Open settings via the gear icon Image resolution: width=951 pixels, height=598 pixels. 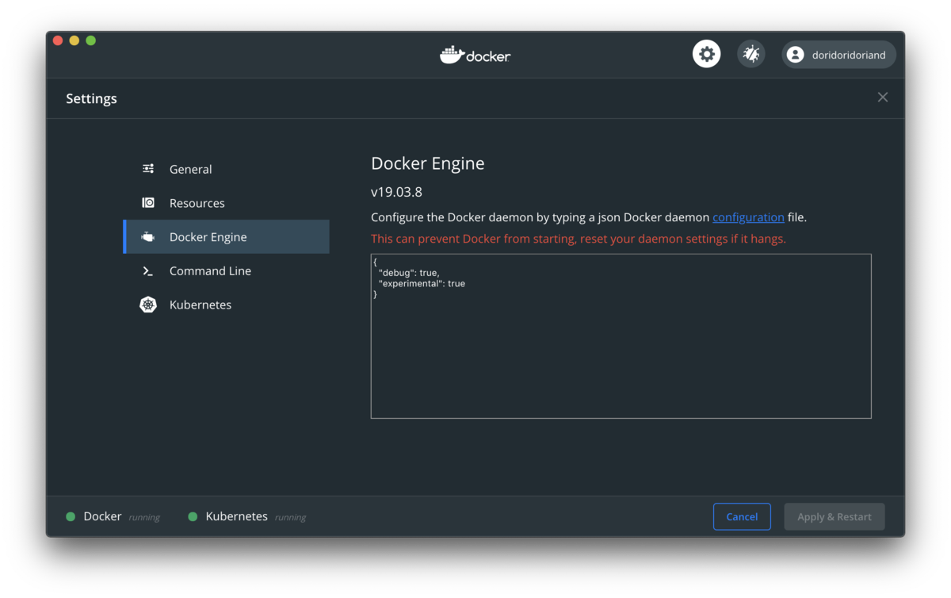coord(706,54)
